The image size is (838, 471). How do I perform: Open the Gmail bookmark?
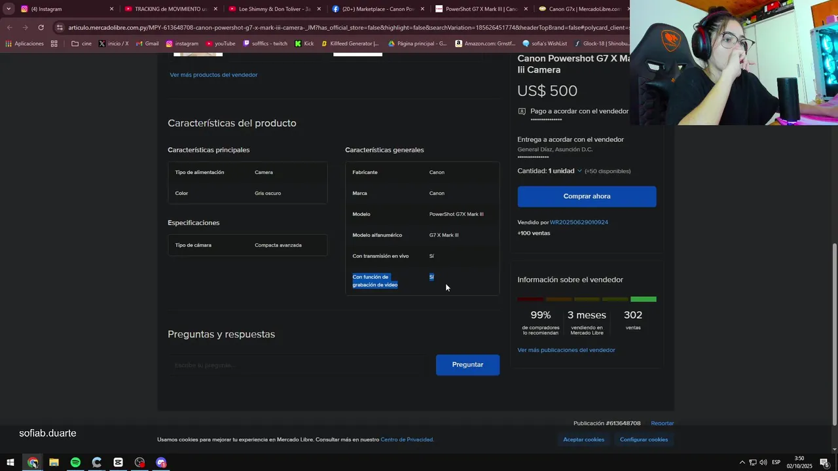point(147,44)
